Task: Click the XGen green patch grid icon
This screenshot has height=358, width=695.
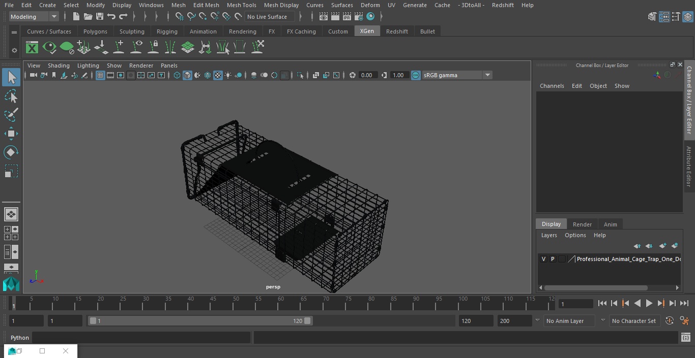Action: tap(188, 48)
